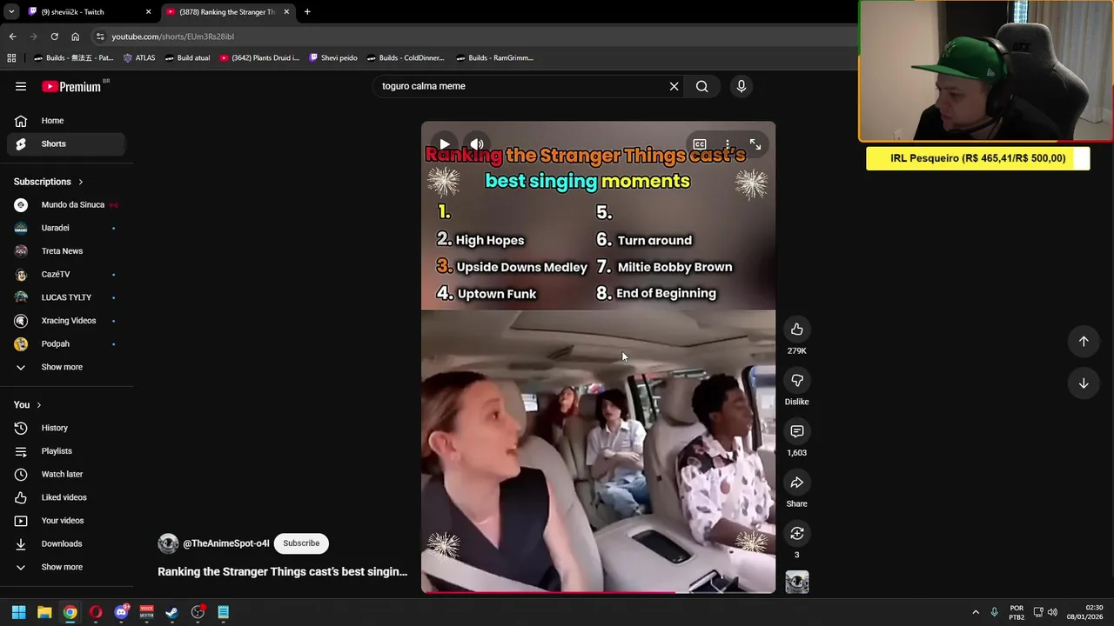Viewport: 1114px width, 626px height.
Task: Click the address bar URL
Action: pos(172,37)
